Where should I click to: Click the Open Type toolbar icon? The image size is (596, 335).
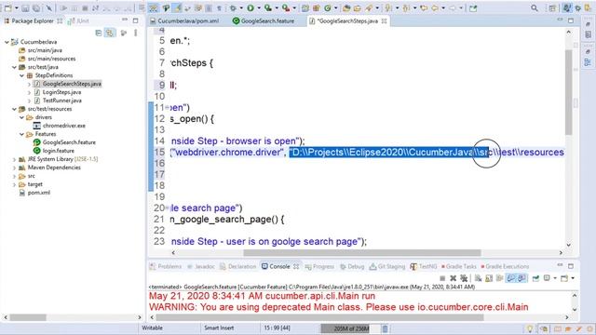click(346, 8)
